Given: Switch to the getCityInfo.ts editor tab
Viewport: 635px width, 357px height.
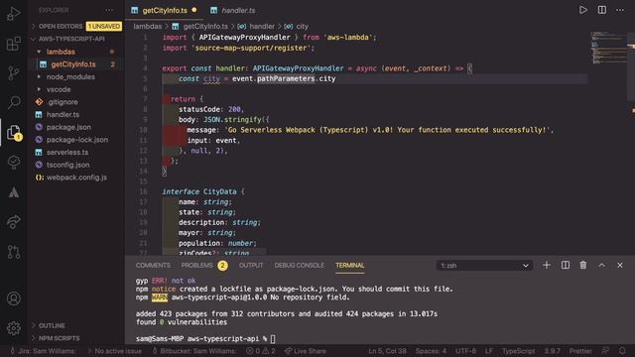Looking at the screenshot, I should point(164,11).
